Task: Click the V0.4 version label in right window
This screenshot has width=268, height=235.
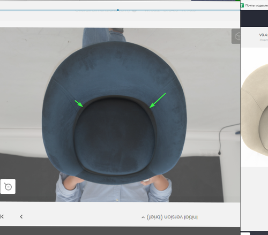Action: [x=264, y=35]
